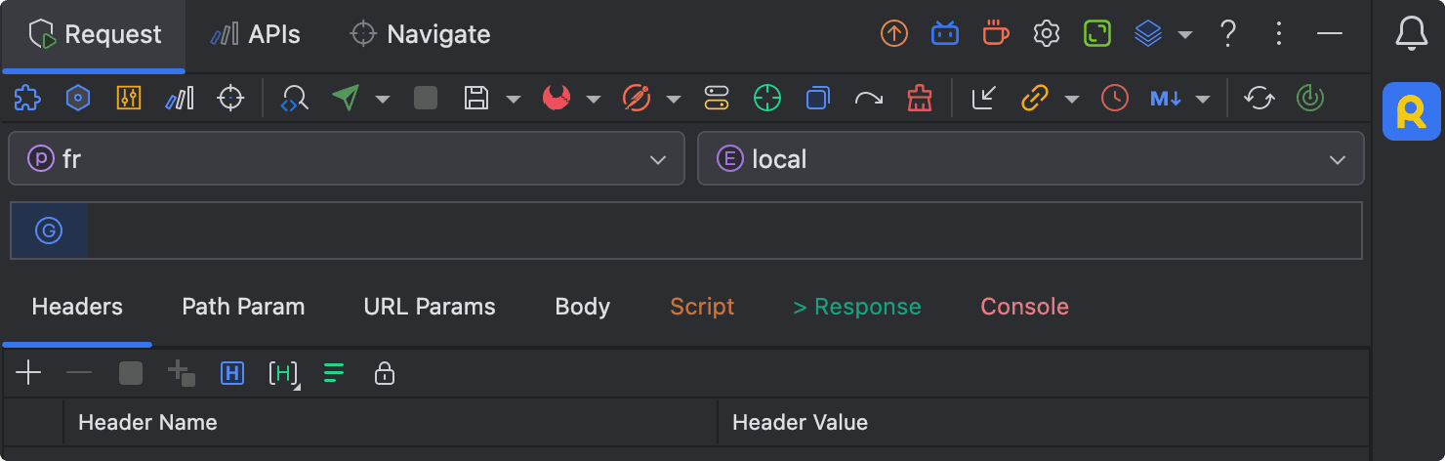Open the APIs tab
This screenshot has width=1445, height=461.
[x=256, y=35]
